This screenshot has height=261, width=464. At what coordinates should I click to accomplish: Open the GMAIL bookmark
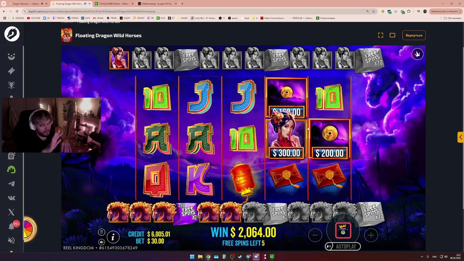98,18
